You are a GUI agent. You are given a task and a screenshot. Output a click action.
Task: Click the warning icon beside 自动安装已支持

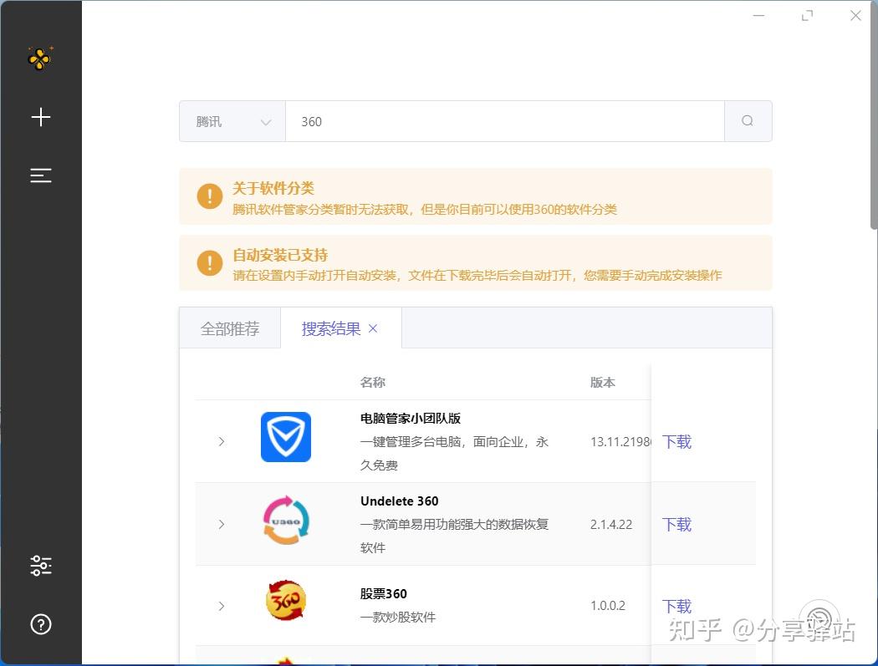[x=210, y=262]
